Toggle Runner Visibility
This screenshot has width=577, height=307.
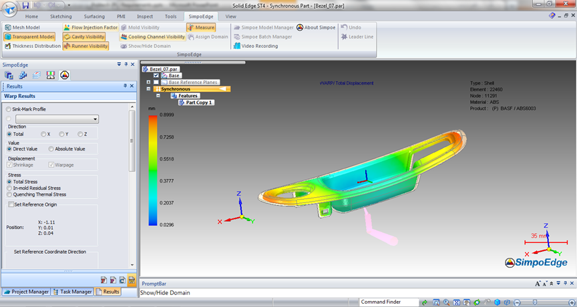click(x=85, y=46)
